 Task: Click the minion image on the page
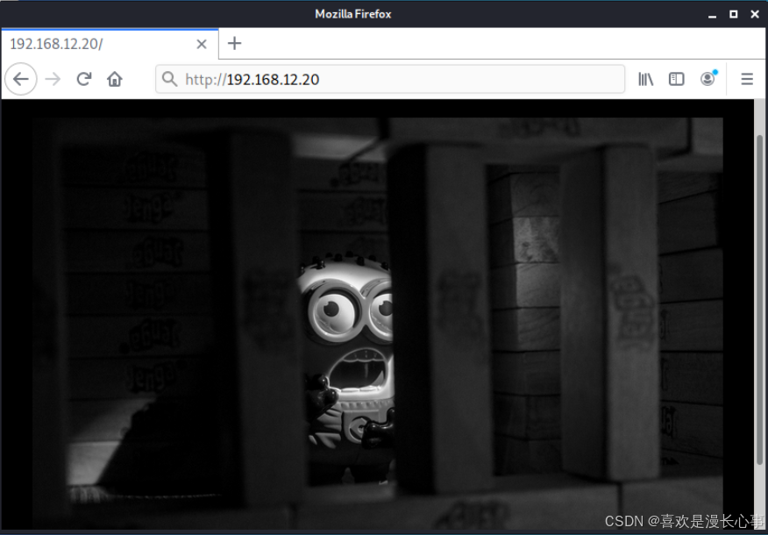tap(378, 324)
